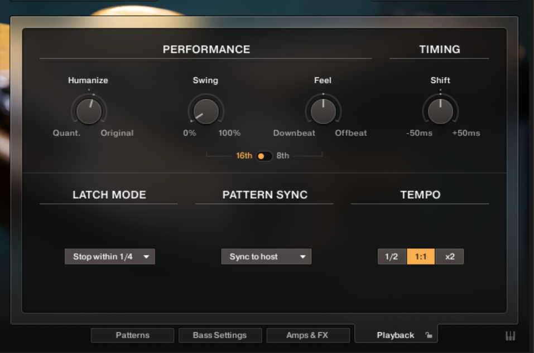
Task: Click the Feel knob
Action: [x=323, y=111]
